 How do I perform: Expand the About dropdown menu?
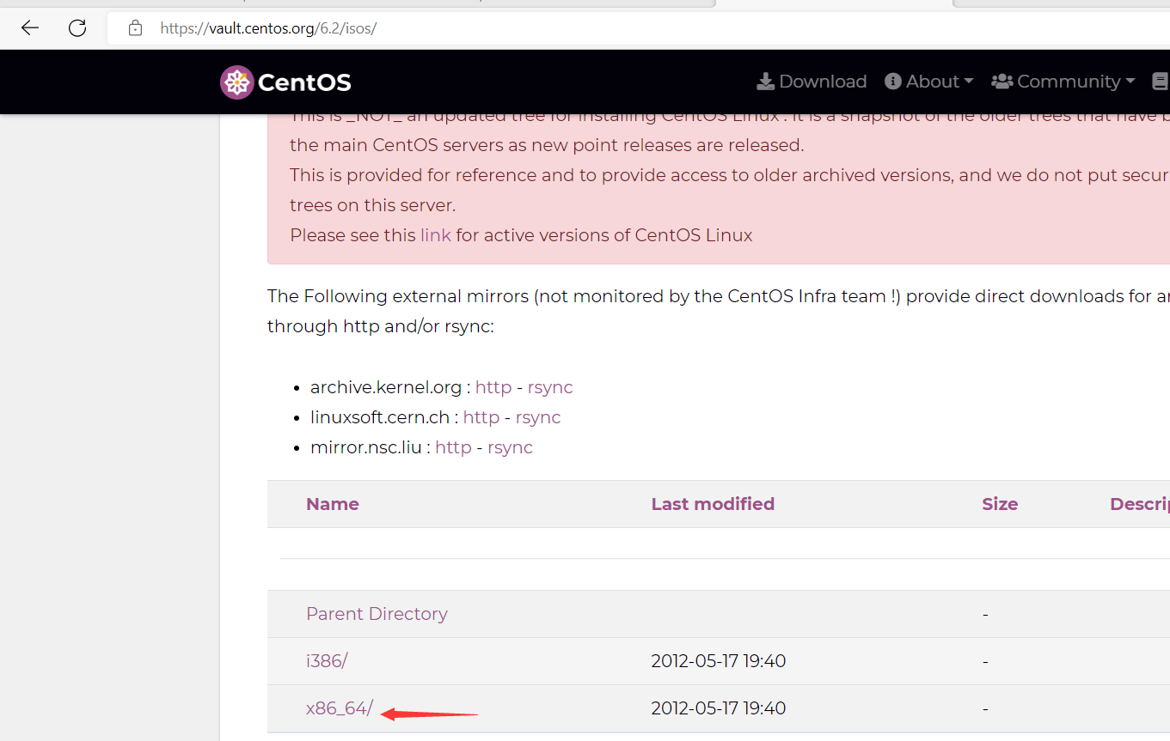(928, 82)
